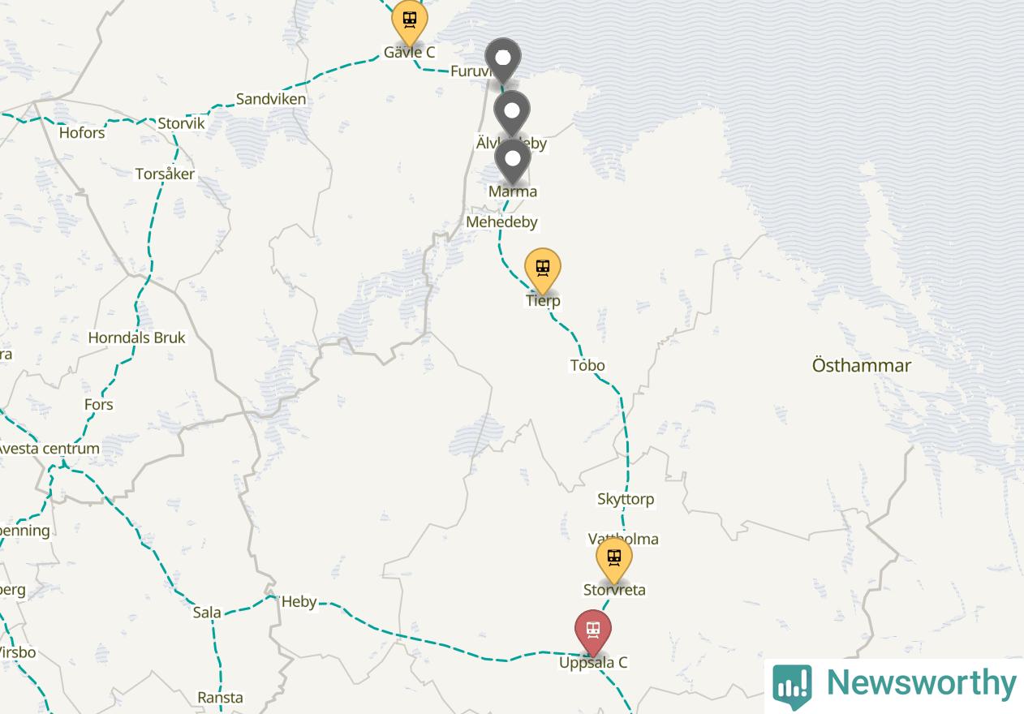This screenshot has height=714, width=1024.
Task: Click the Sandviken station label
Action: (x=271, y=99)
